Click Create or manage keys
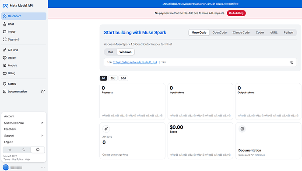 click(x=115, y=155)
